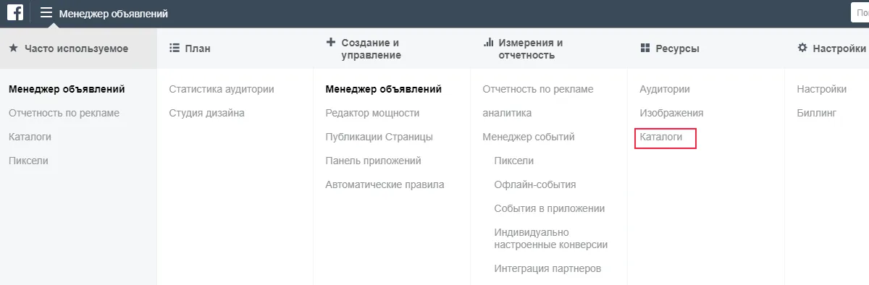The height and width of the screenshot is (285, 869).
Task: Open События в приложении link
Action: pyautogui.click(x=550, y=208)
